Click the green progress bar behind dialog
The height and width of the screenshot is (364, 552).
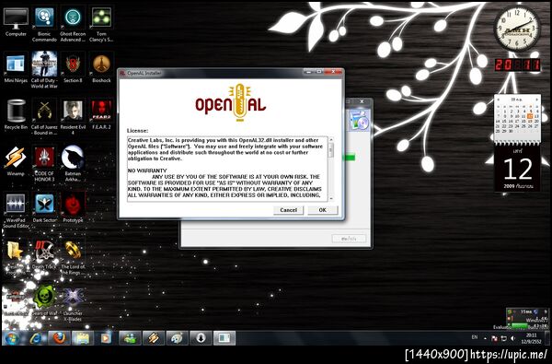pos(350,158)
